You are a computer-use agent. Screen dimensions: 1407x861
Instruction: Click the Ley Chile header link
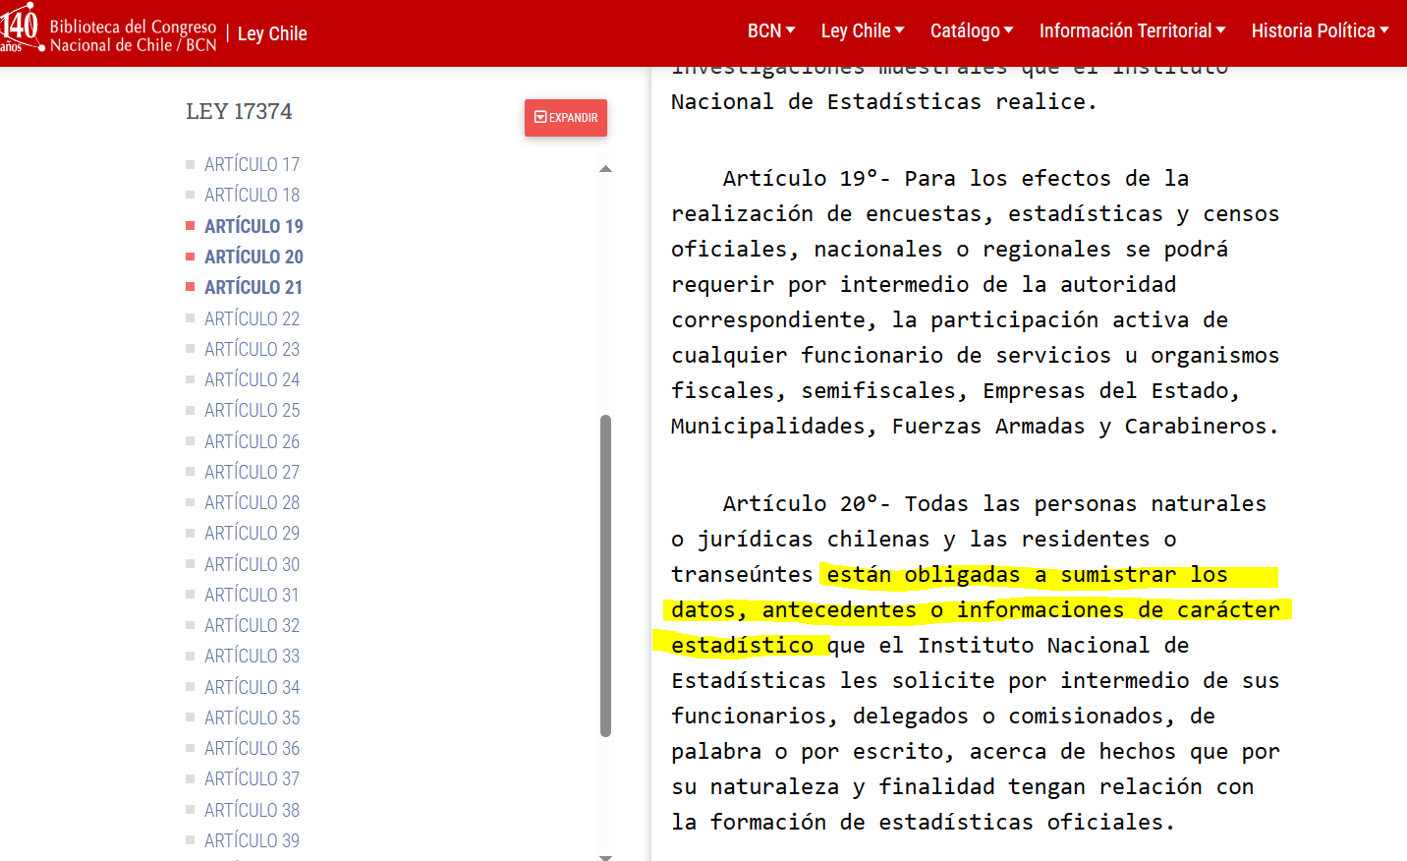[272, 33]
